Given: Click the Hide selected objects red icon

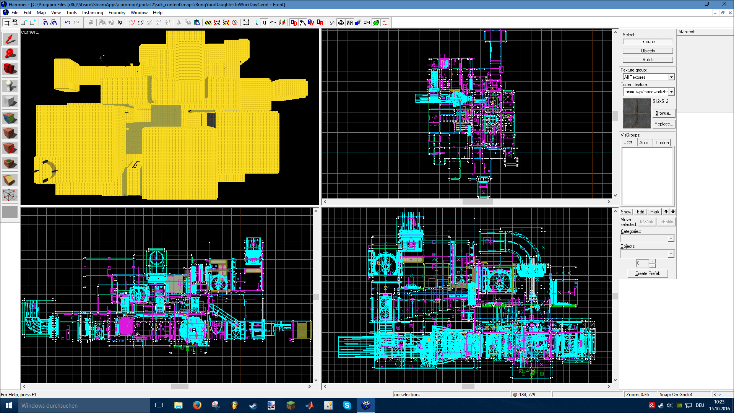Looking at the screenshot, I should [x=132, y=23].
